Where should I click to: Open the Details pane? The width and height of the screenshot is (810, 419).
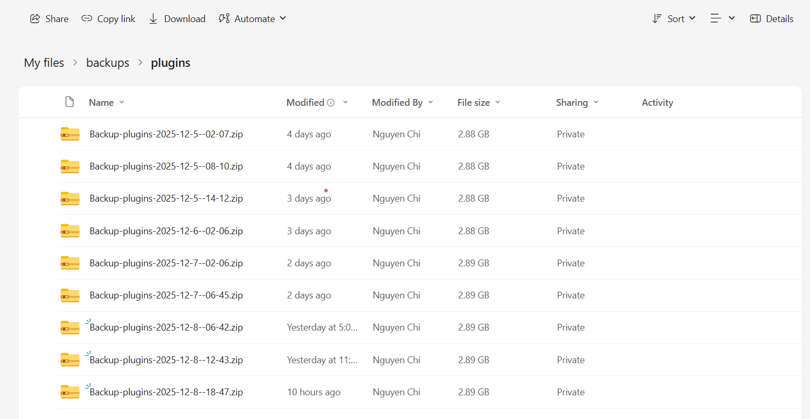click(772, 19)
